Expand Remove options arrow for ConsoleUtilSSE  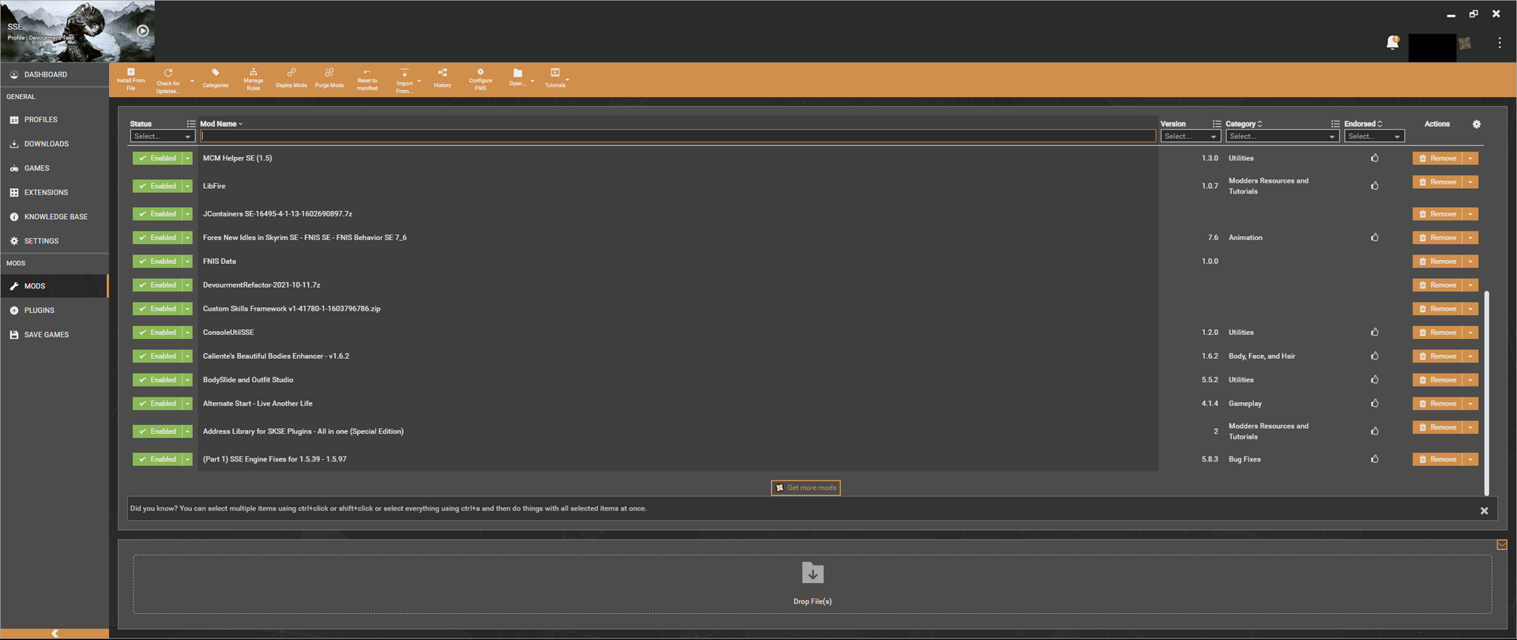tap(1470, 333)
